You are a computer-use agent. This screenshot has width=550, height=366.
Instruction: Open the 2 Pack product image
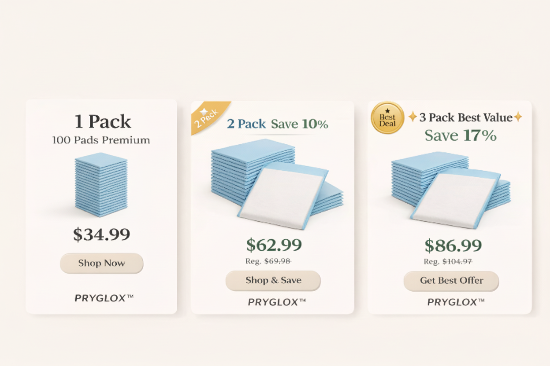tap(277, 183)
